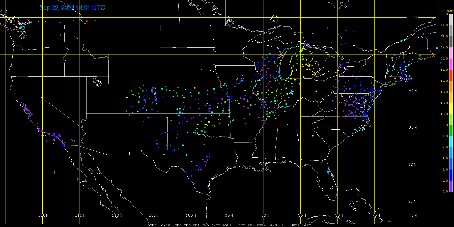The image size is (454, 227).
Task: Click the 115W longitude label
Action: (x=80, y=215)
